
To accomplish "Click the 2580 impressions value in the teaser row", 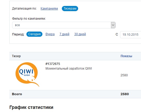I will (x=124, y=75).
